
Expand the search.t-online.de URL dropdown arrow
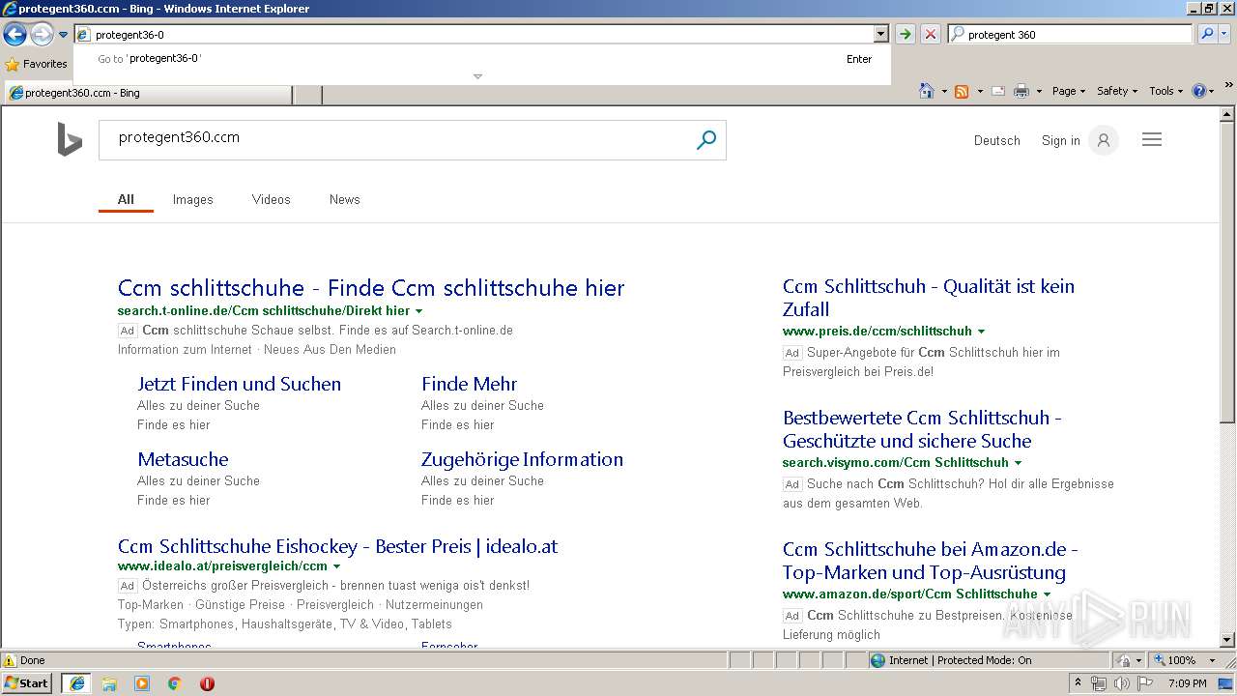point(418,311)
